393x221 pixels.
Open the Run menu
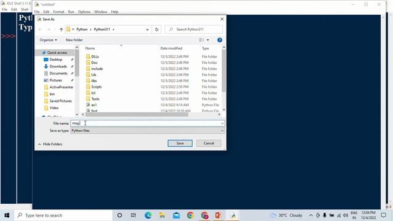pos(71,12)
